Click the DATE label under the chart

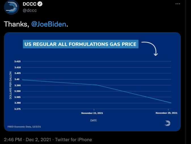(94, 120)
